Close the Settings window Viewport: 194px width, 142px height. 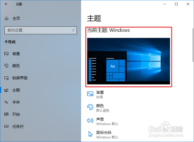coord(188,4)
